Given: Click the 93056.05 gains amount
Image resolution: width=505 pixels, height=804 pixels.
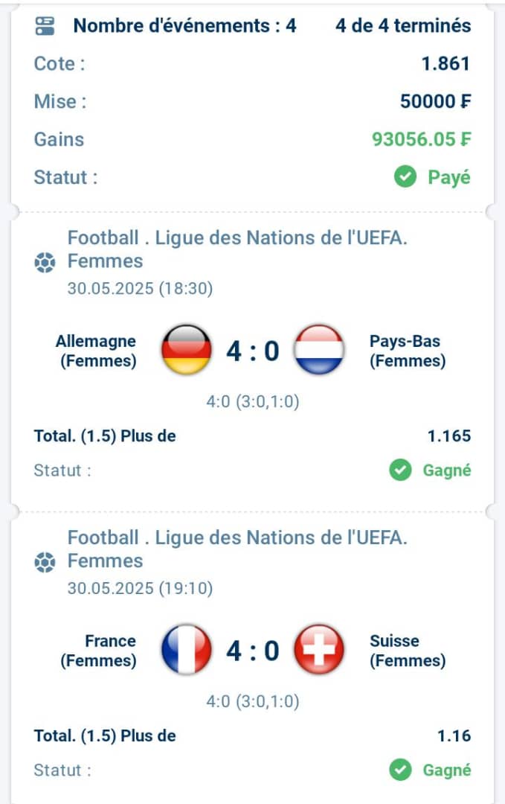Looking at the screenshot, I should (421, 139).
